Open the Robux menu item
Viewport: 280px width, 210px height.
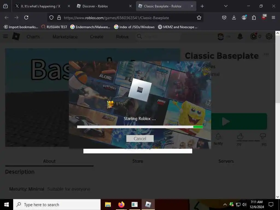click(122, 37)
